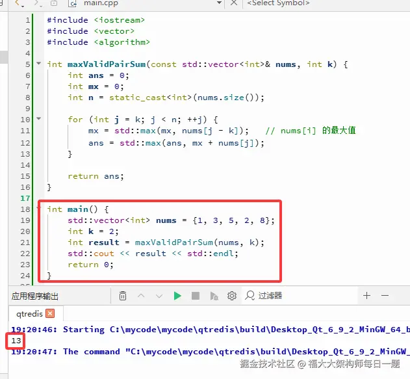Click line number 17 in gutter
Image resolution: width=410 pixels, height=379 pixels.
25,198
